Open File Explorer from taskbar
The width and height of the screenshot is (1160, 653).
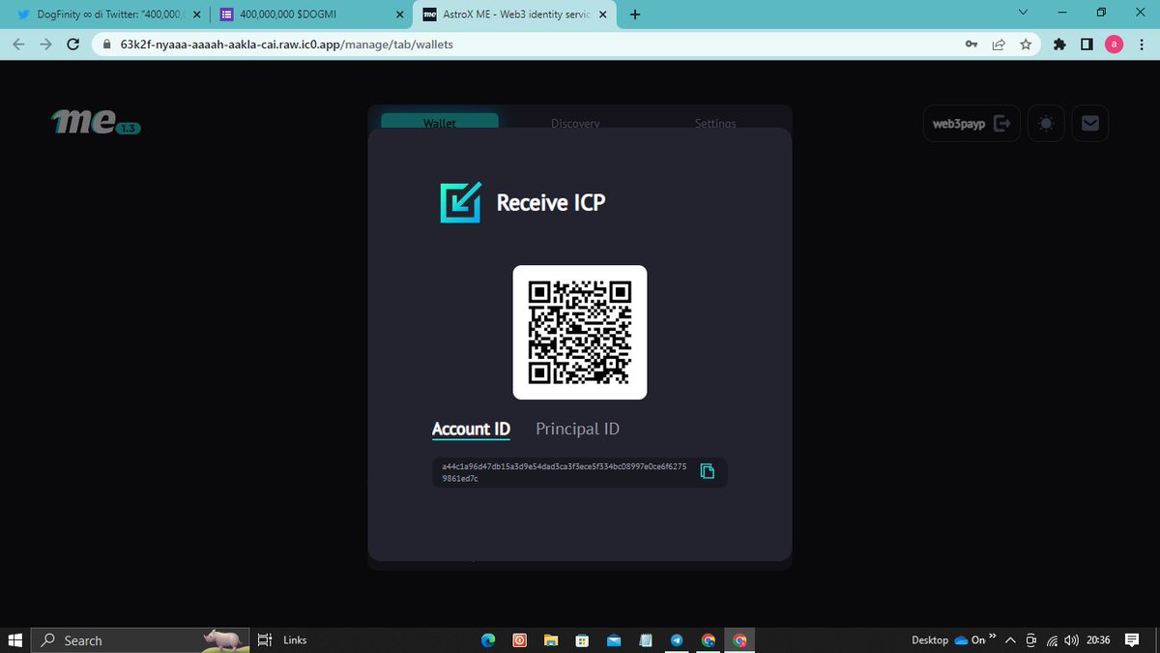550,640
